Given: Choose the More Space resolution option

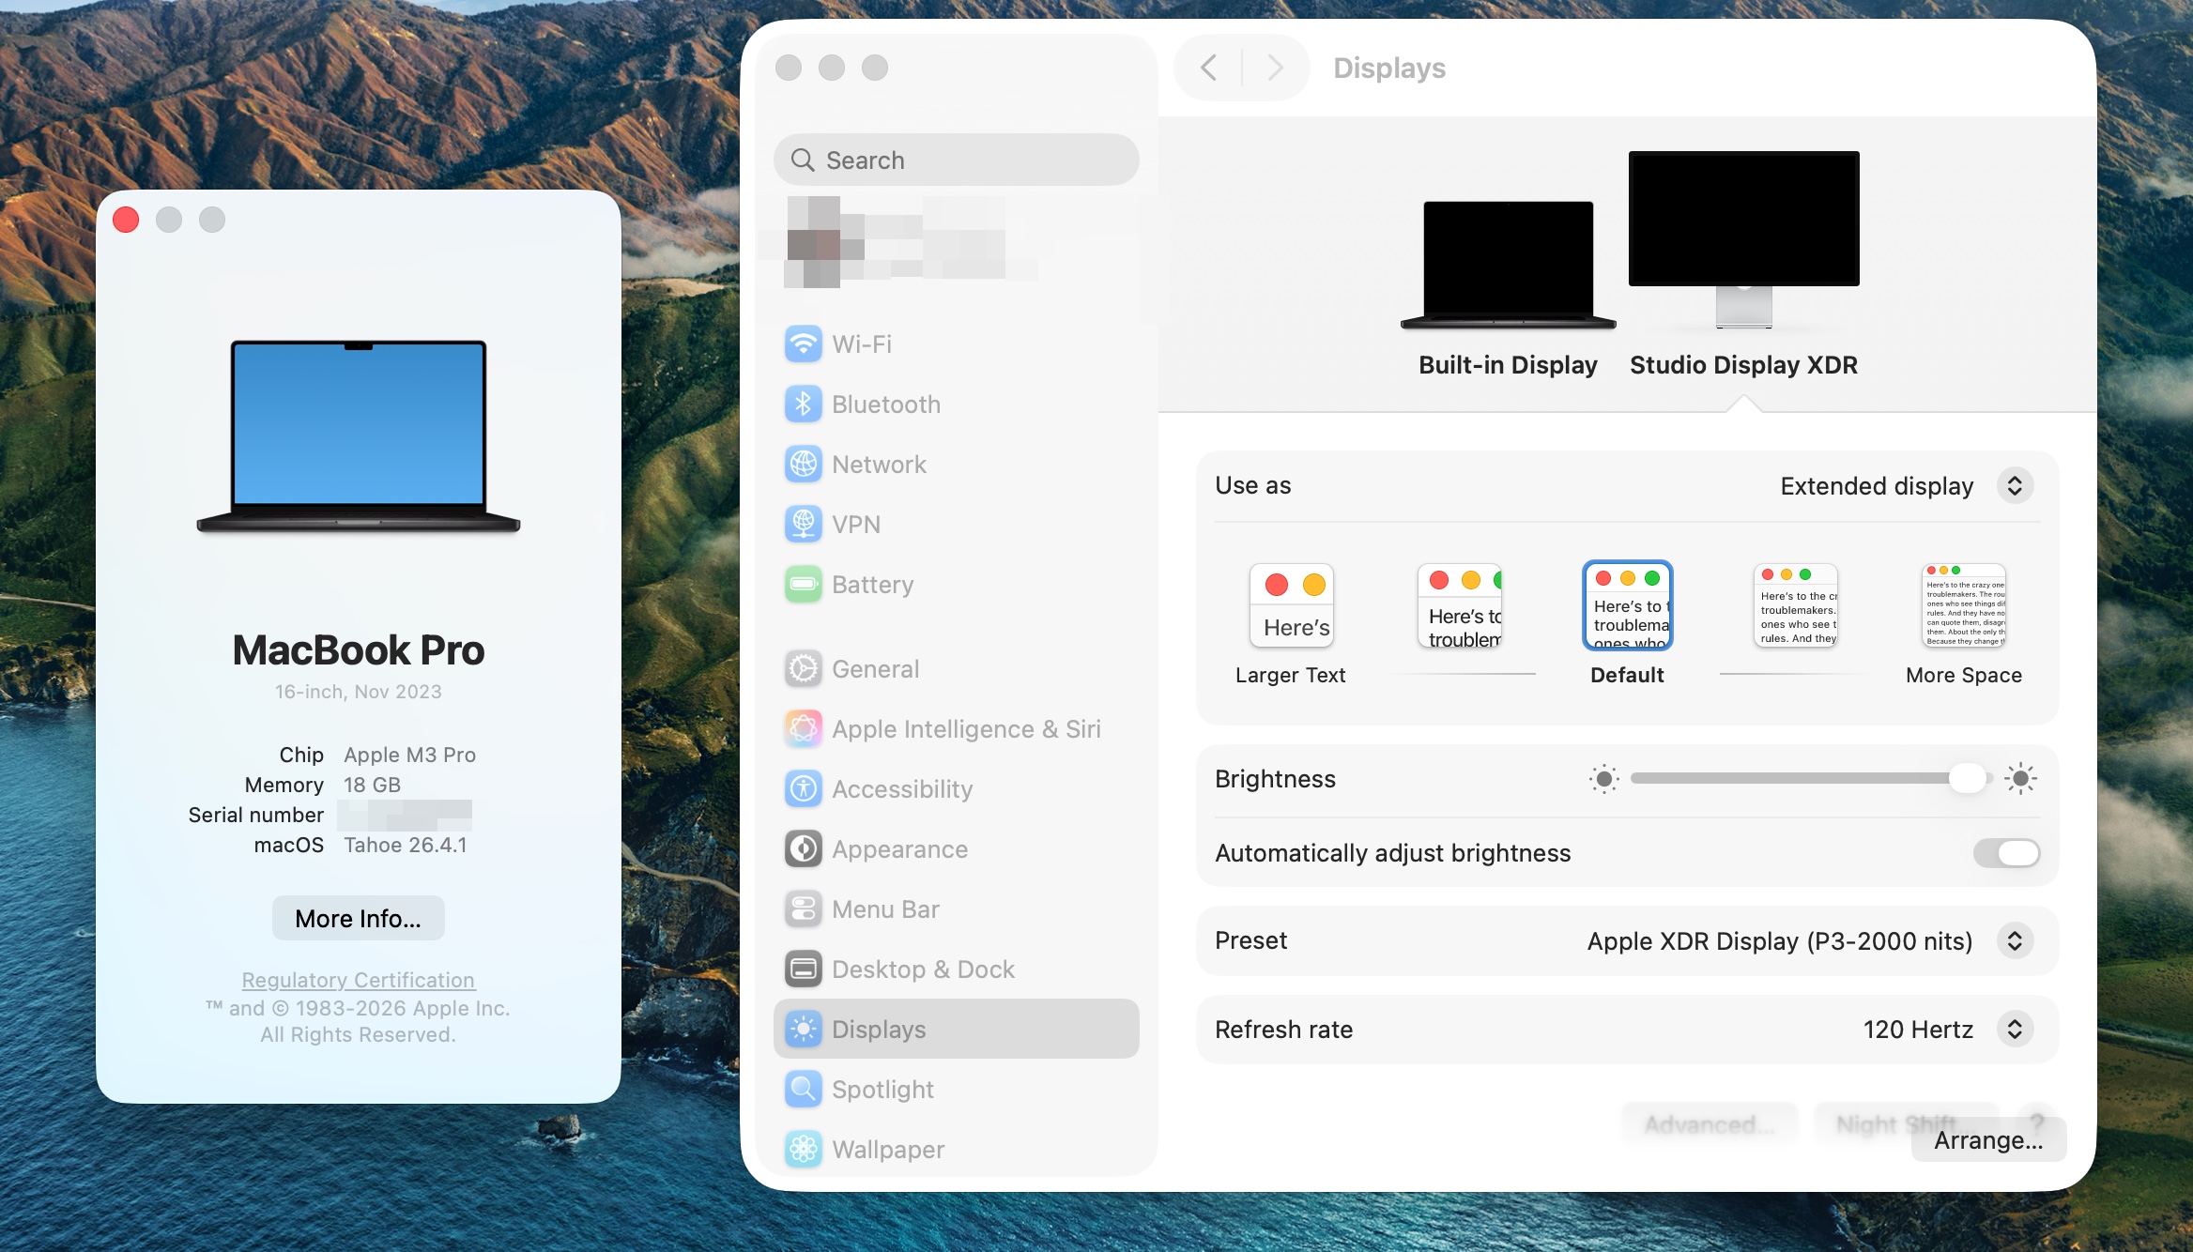Looking at the screenshot, I should (1964, 624).
